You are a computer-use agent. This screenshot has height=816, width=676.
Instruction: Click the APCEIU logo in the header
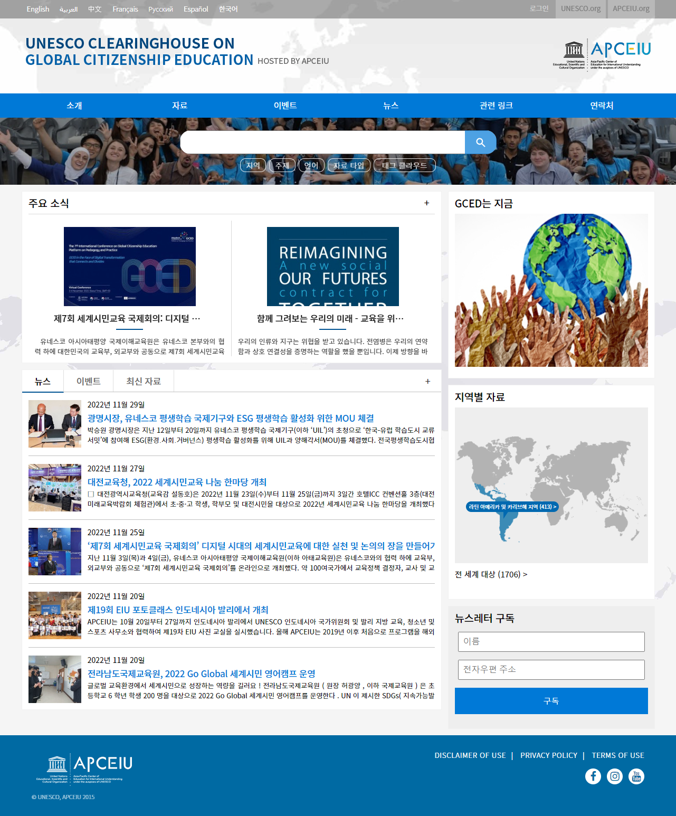point(602,55)
